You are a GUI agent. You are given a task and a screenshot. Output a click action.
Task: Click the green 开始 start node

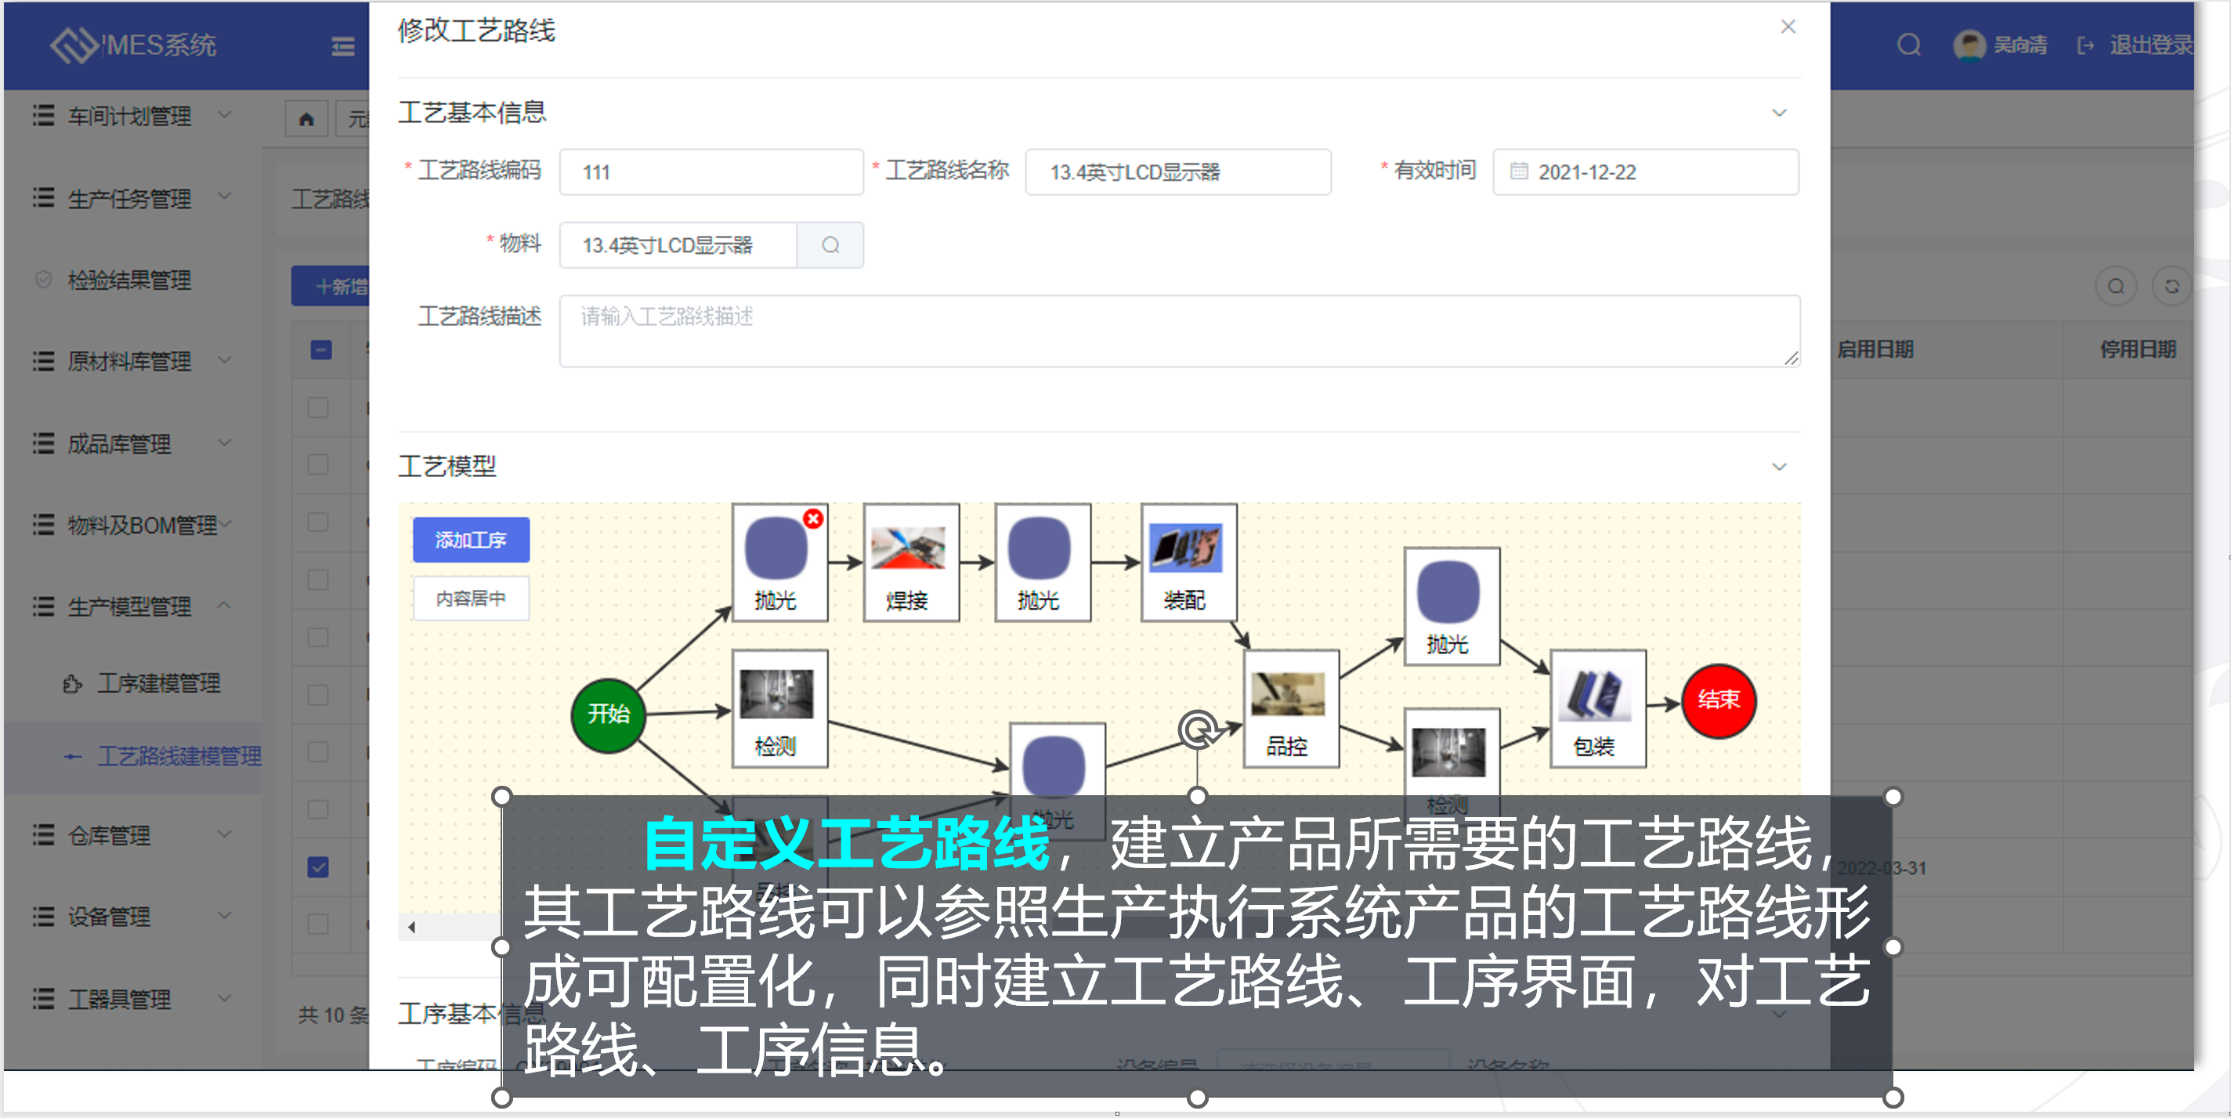pyautogui.click(x=609, y=715)
